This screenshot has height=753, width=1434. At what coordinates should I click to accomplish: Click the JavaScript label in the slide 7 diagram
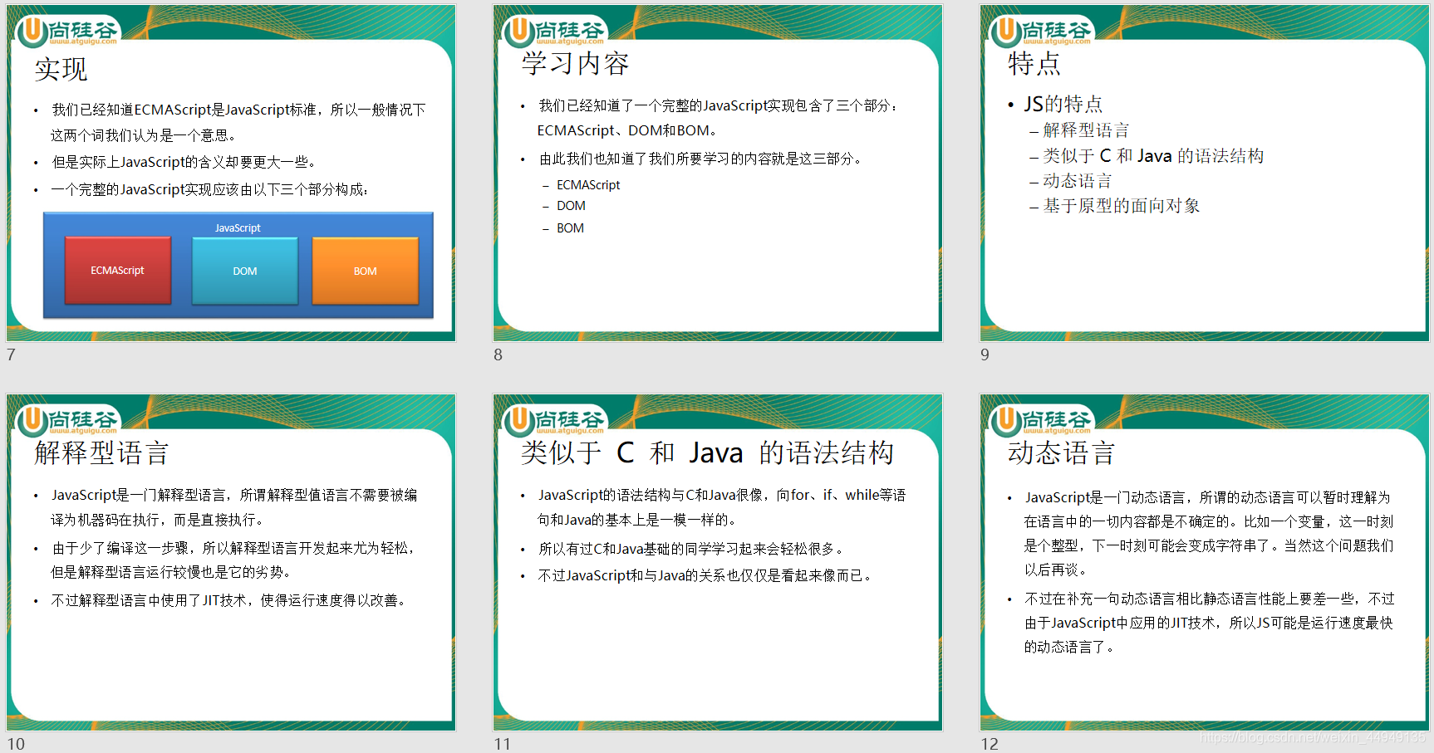point(238,227)
